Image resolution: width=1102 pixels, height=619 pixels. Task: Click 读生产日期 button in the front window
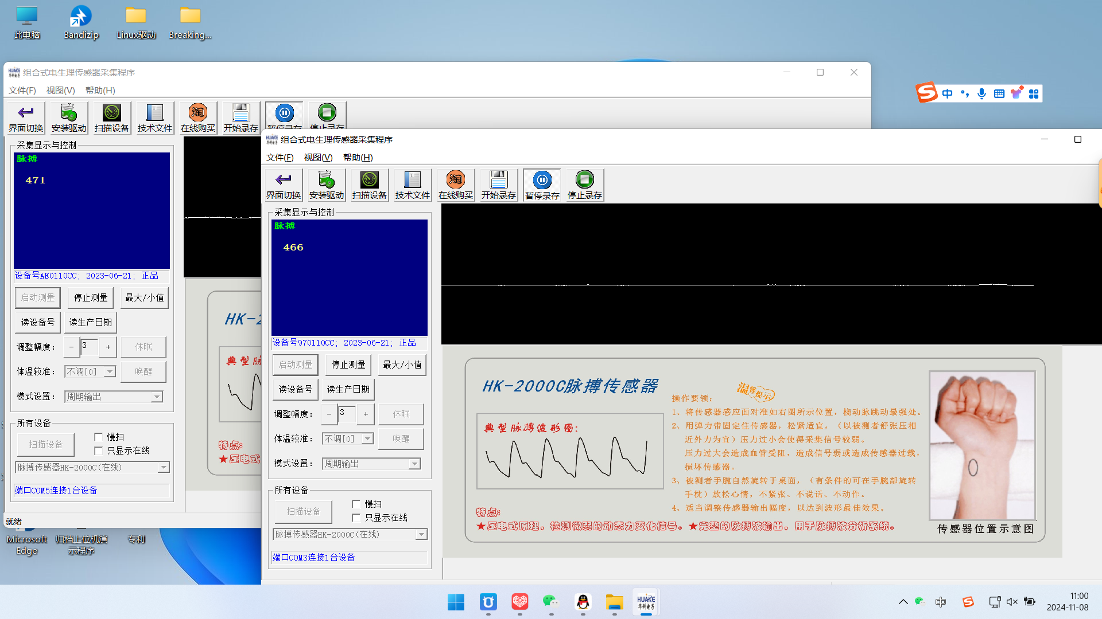point(348,389)
